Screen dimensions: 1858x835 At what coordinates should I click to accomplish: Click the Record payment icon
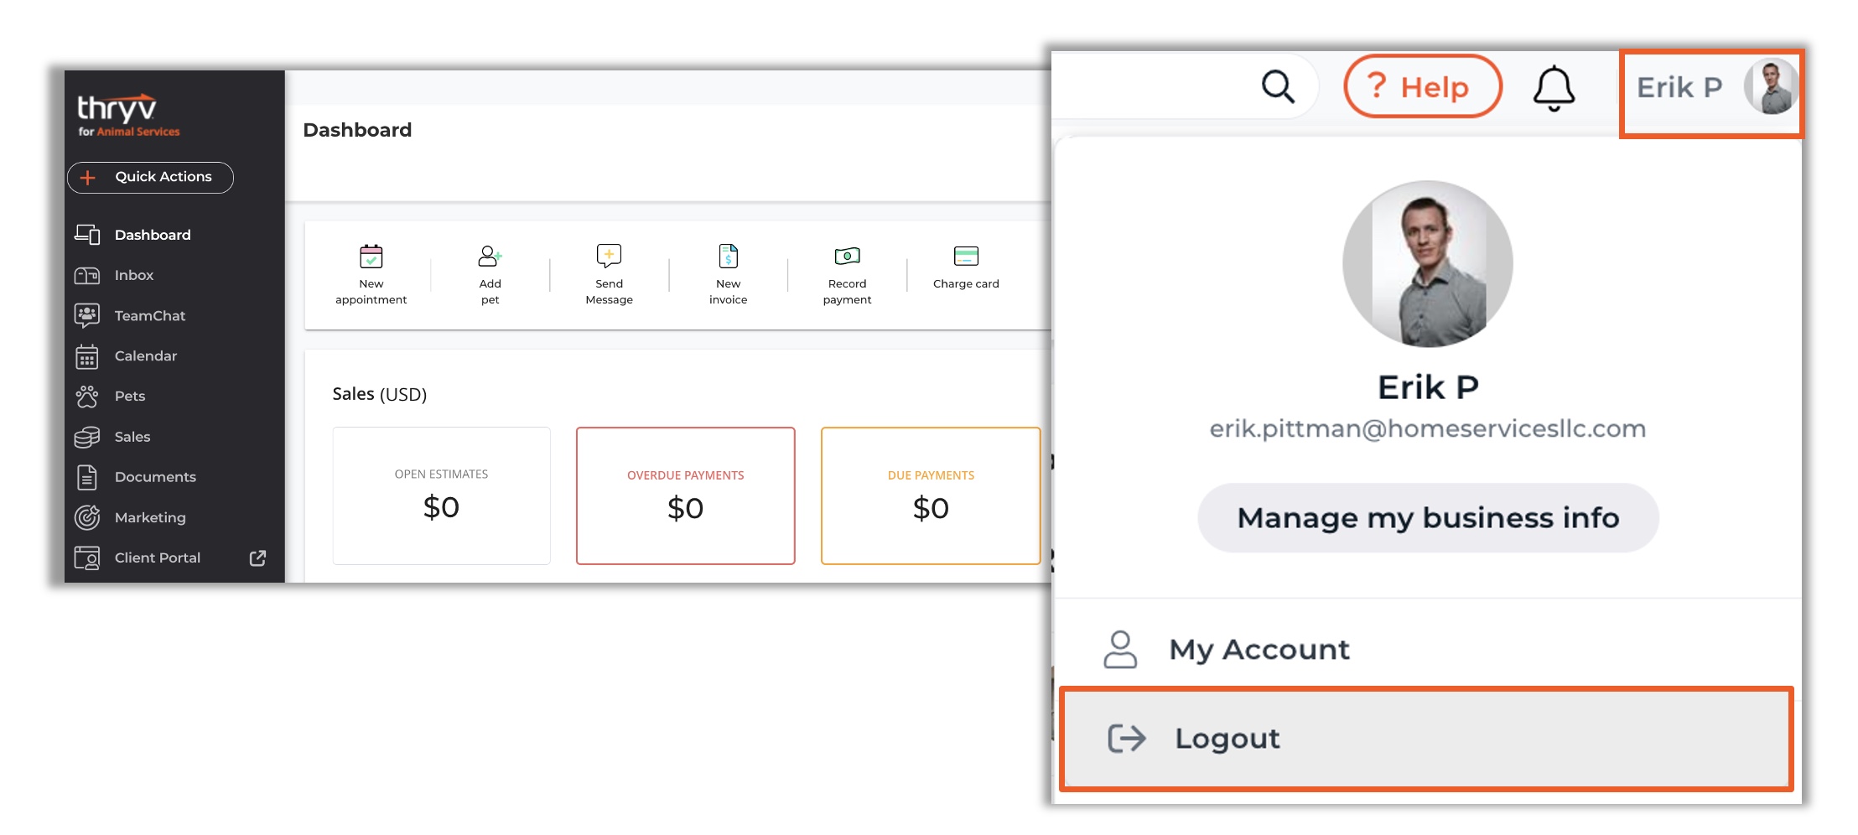(847, 256)
